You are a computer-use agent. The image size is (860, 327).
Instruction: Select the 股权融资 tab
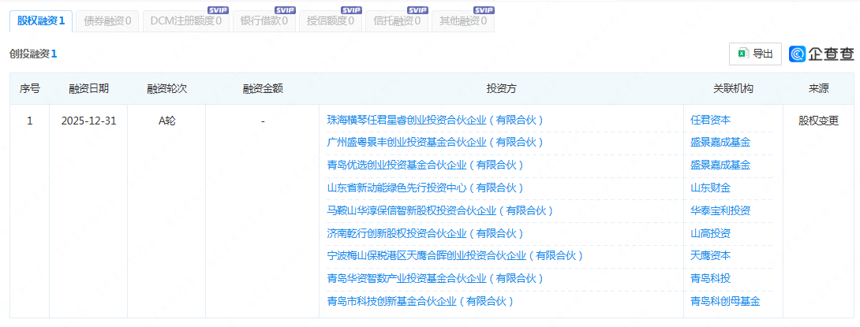[x=41, y=21]
